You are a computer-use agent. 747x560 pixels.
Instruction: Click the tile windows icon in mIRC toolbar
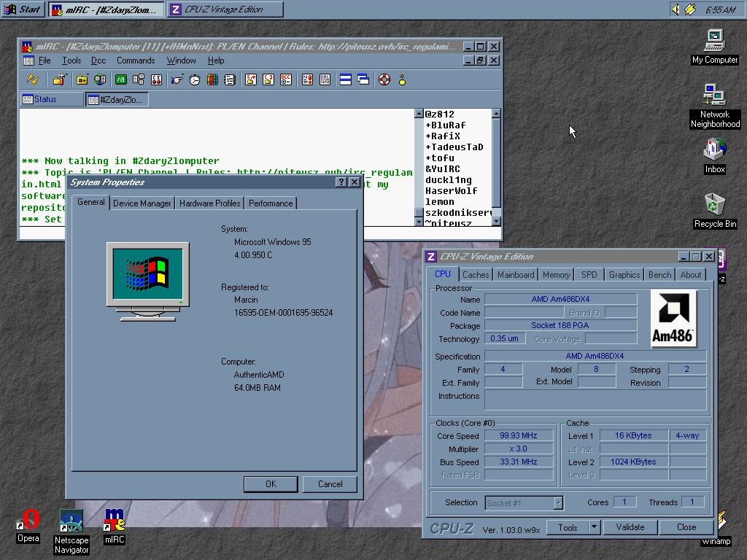tap(346, 79)
